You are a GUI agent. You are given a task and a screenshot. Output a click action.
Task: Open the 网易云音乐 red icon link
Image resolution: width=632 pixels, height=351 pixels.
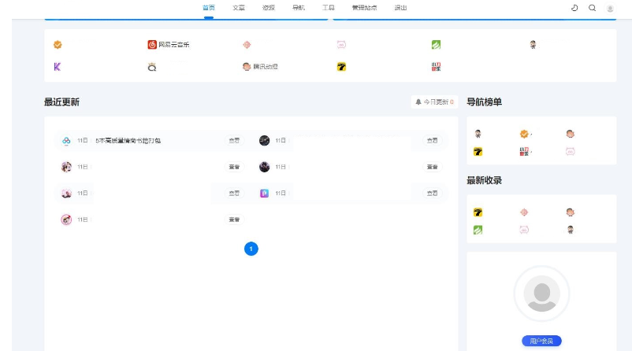coord(169,45)
